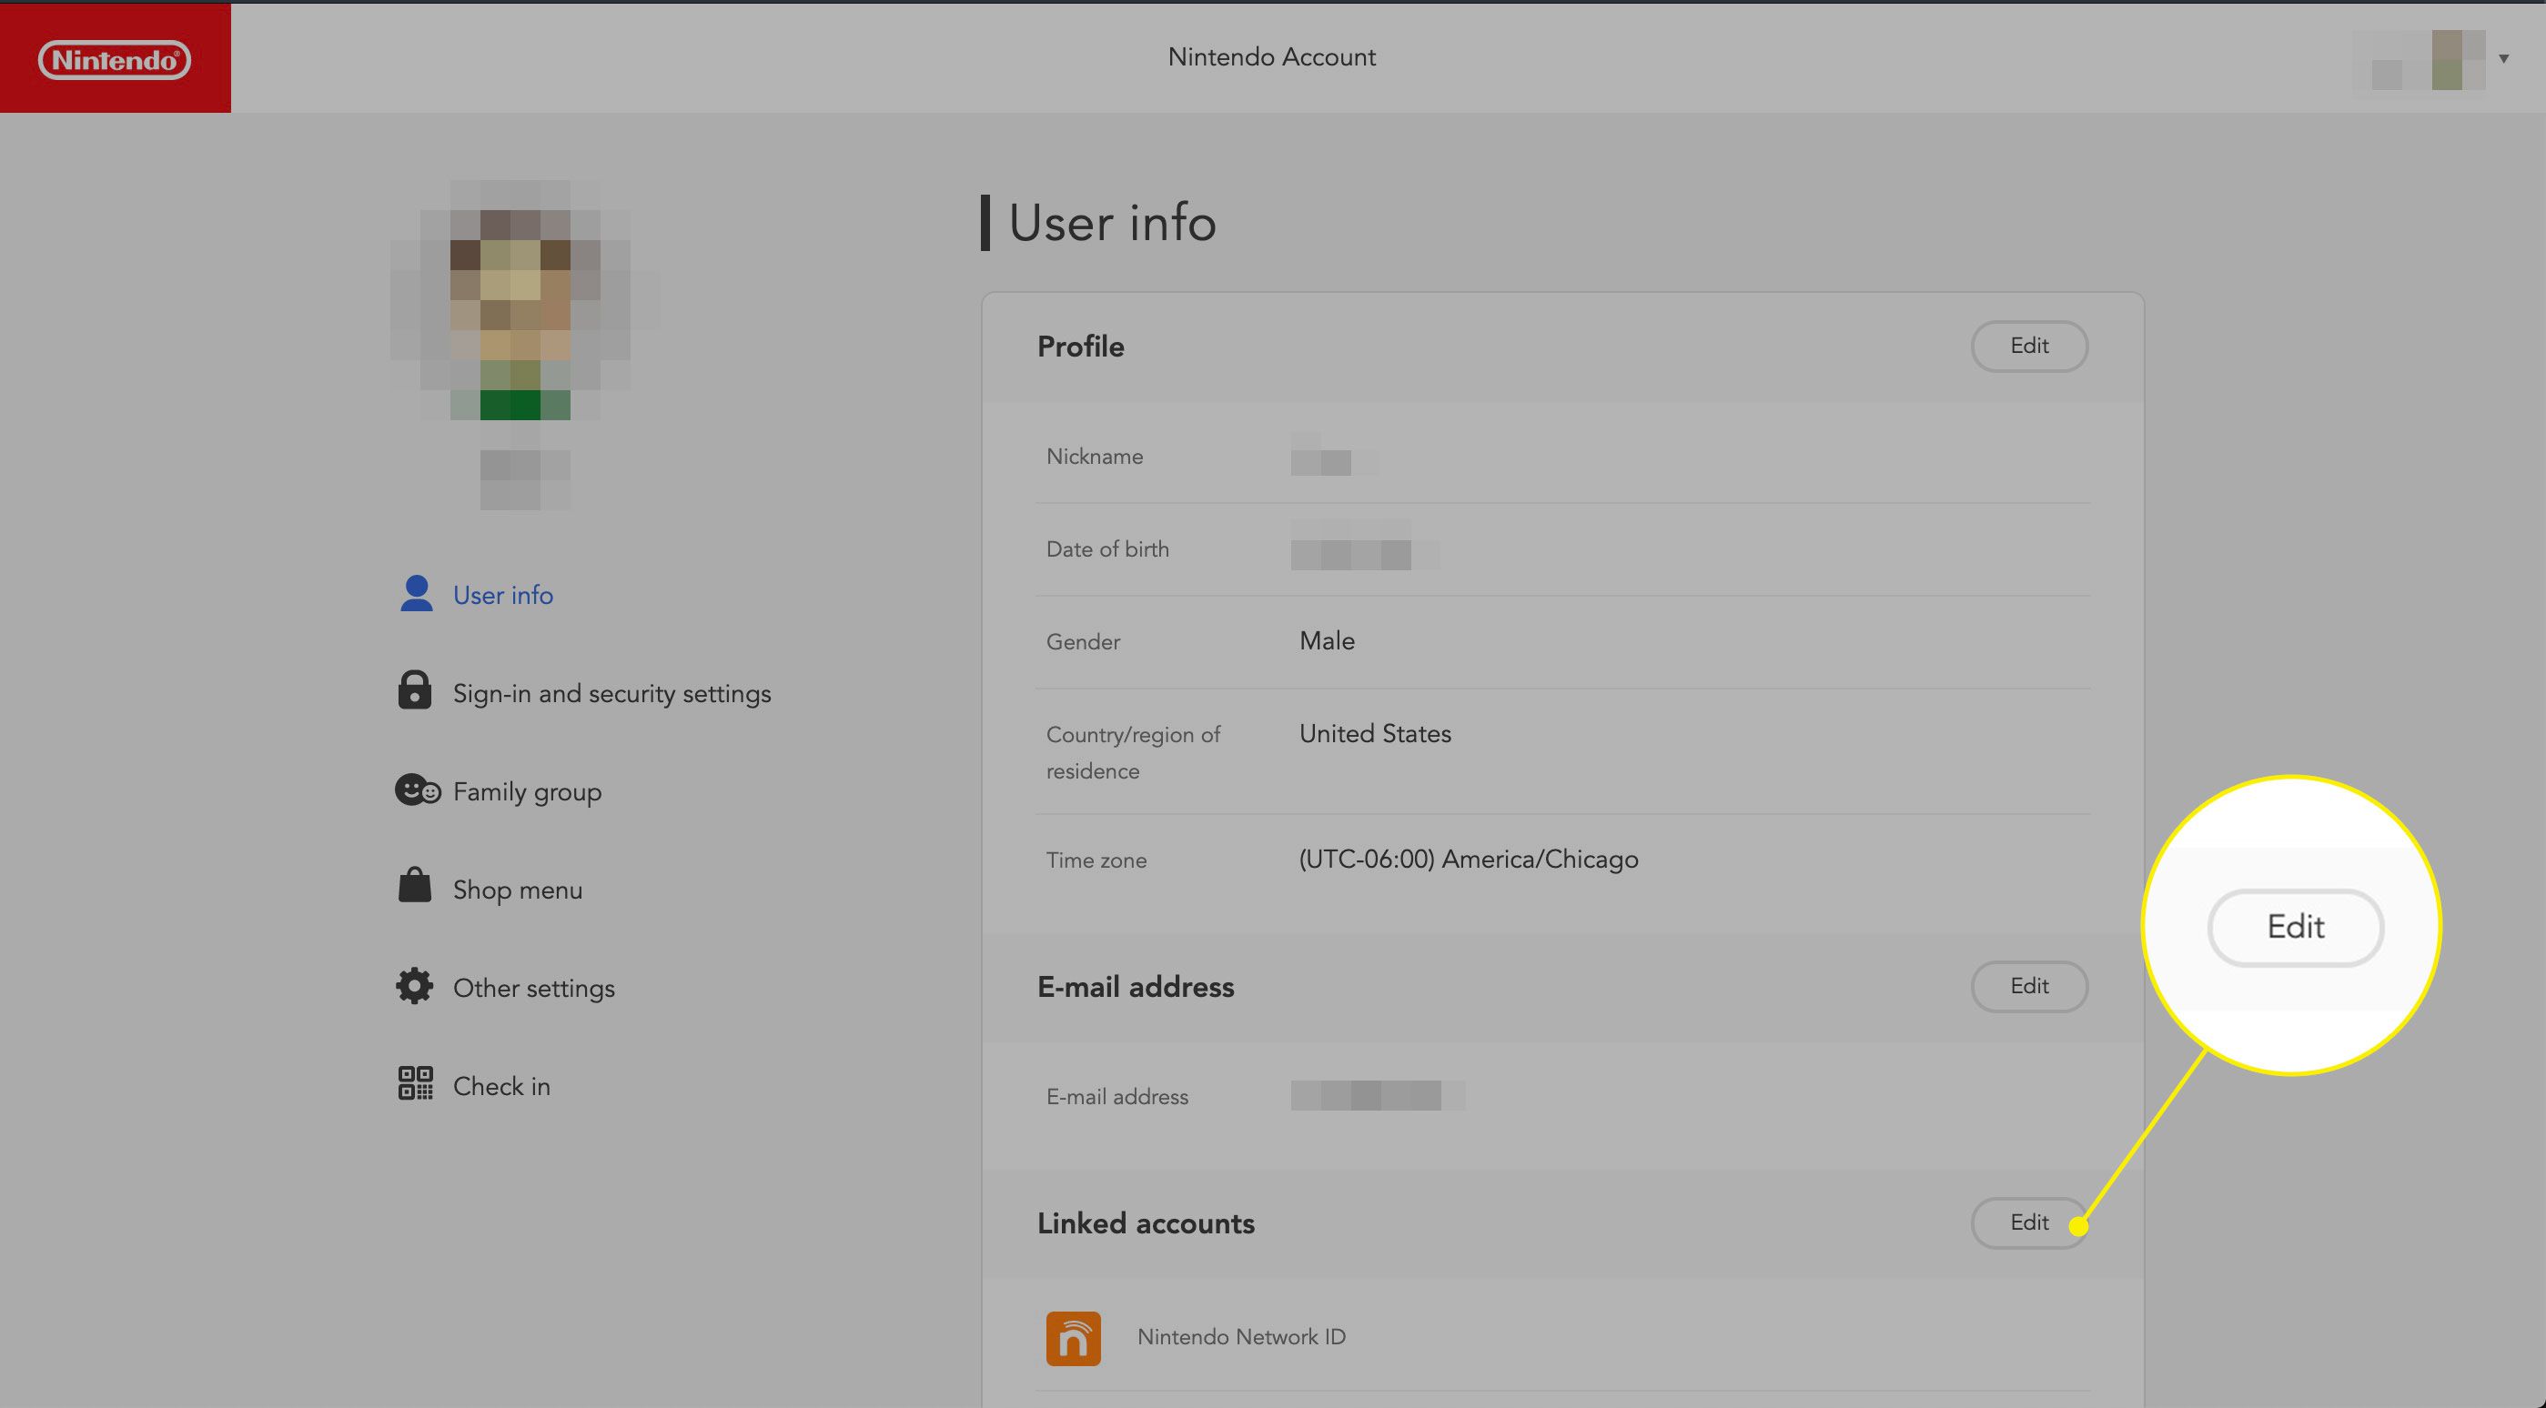Select the Nintendo Network ID text
The image size is (2546, 1408).
coord(1241,1337)
